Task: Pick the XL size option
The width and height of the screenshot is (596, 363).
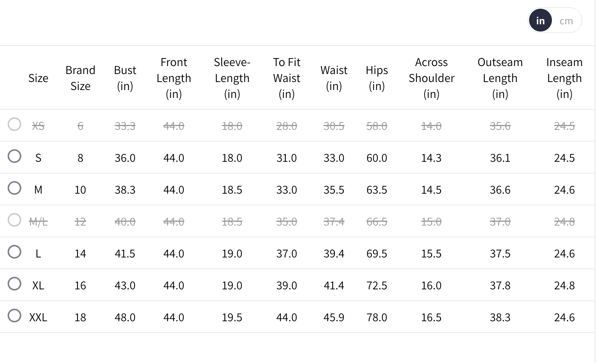Action: pos(14,284)
